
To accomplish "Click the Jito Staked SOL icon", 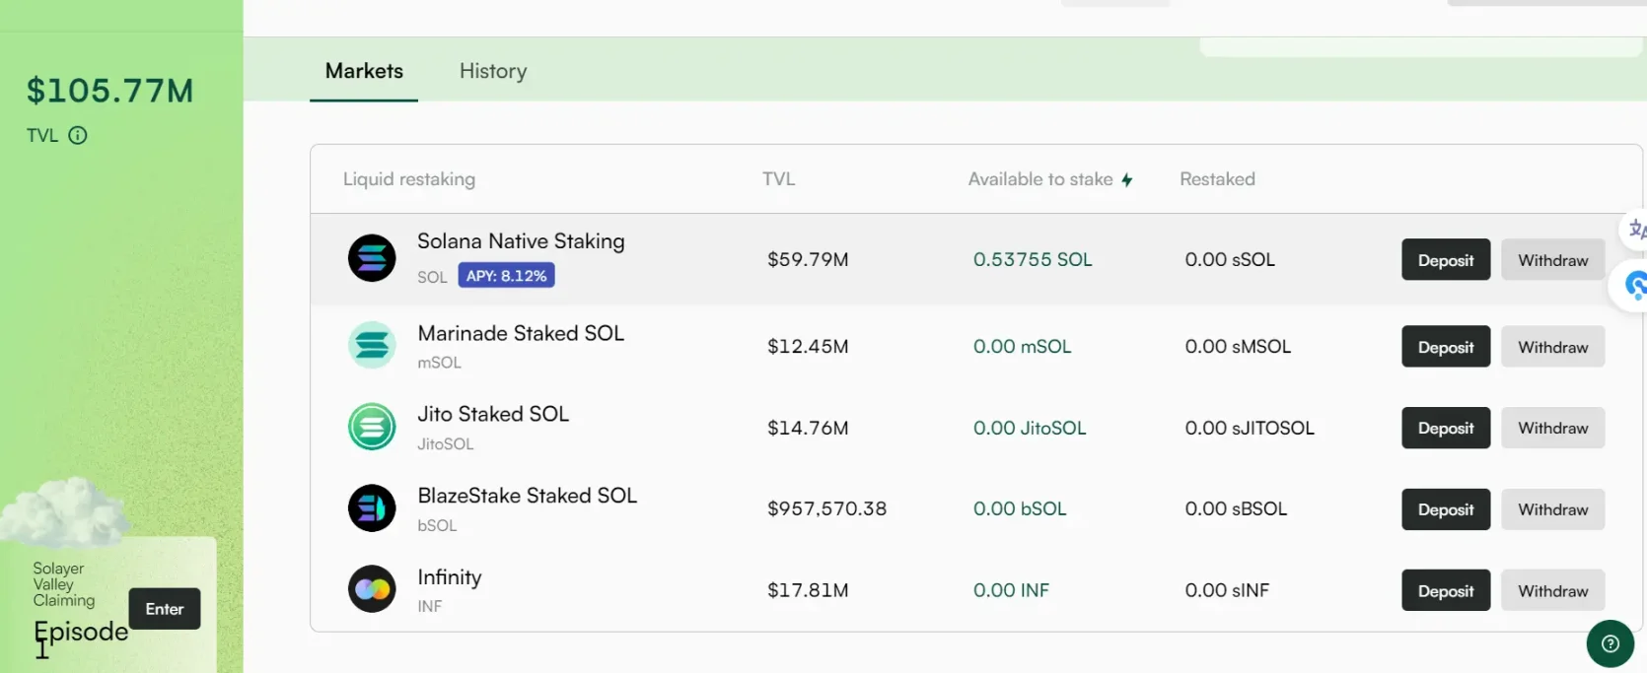I will pyautogui.click(x=372, y=427).
